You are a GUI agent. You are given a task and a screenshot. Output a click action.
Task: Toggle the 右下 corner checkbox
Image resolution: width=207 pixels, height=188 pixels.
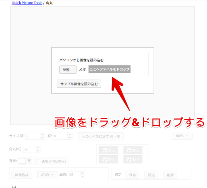[x=133, y=159]
